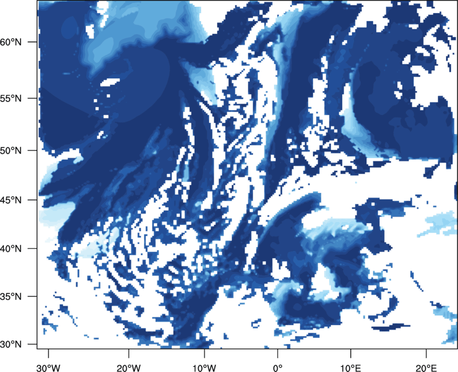
Task: Click the 0° longitude label
Action: point(278,368)
